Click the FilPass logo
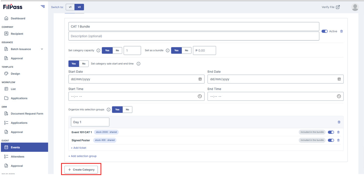The width and height of the screenshot is (364, 176). pyautogui.click(x=13, y=7)
